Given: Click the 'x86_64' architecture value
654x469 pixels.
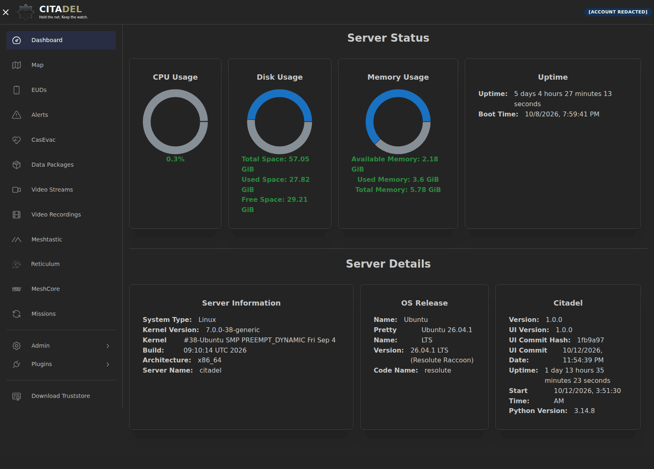Looking at the screenshot, I should (x=210, y=360).
